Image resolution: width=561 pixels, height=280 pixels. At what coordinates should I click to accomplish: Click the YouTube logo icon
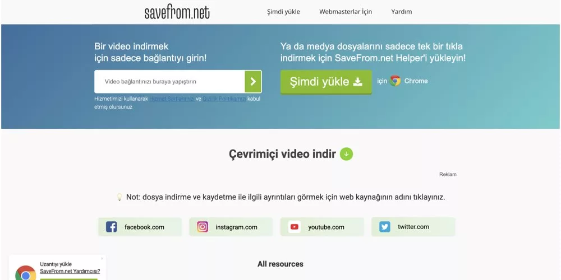295,227
